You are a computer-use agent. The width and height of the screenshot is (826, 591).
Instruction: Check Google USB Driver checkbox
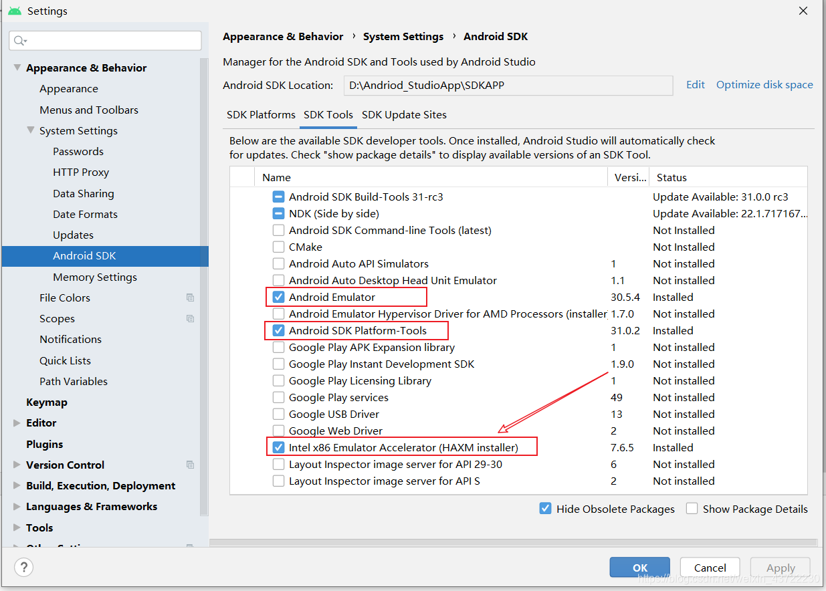(278, 414)
